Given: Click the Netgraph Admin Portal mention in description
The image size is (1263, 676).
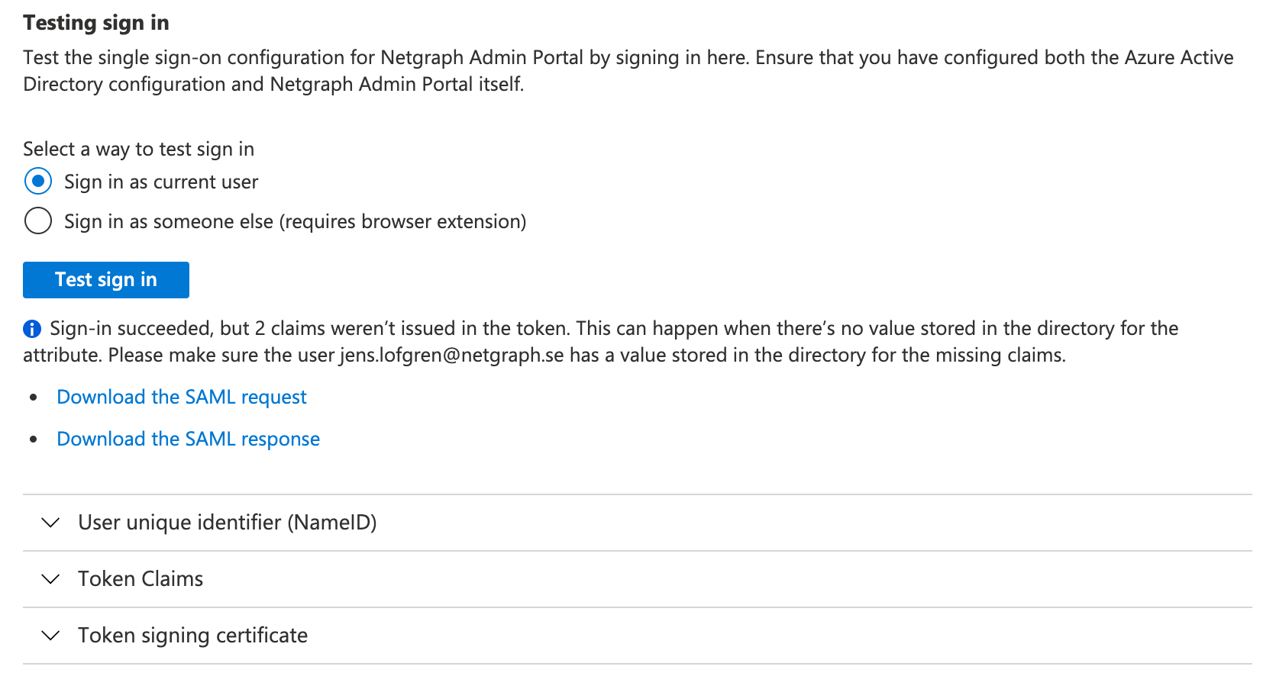Looking at the screenshot, I should (x=480, y=56).
